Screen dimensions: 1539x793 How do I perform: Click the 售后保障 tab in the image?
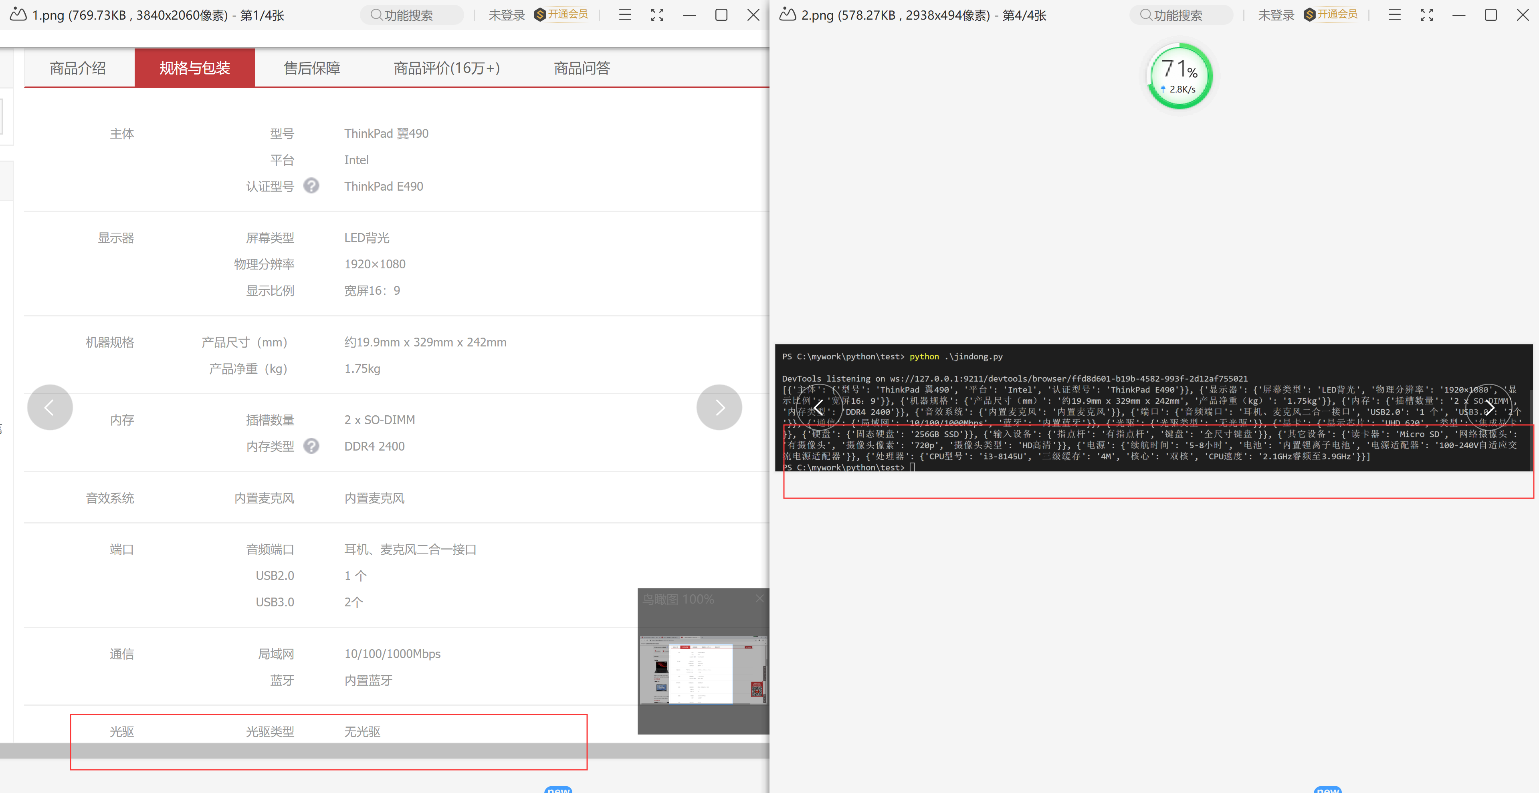[312, 68]
